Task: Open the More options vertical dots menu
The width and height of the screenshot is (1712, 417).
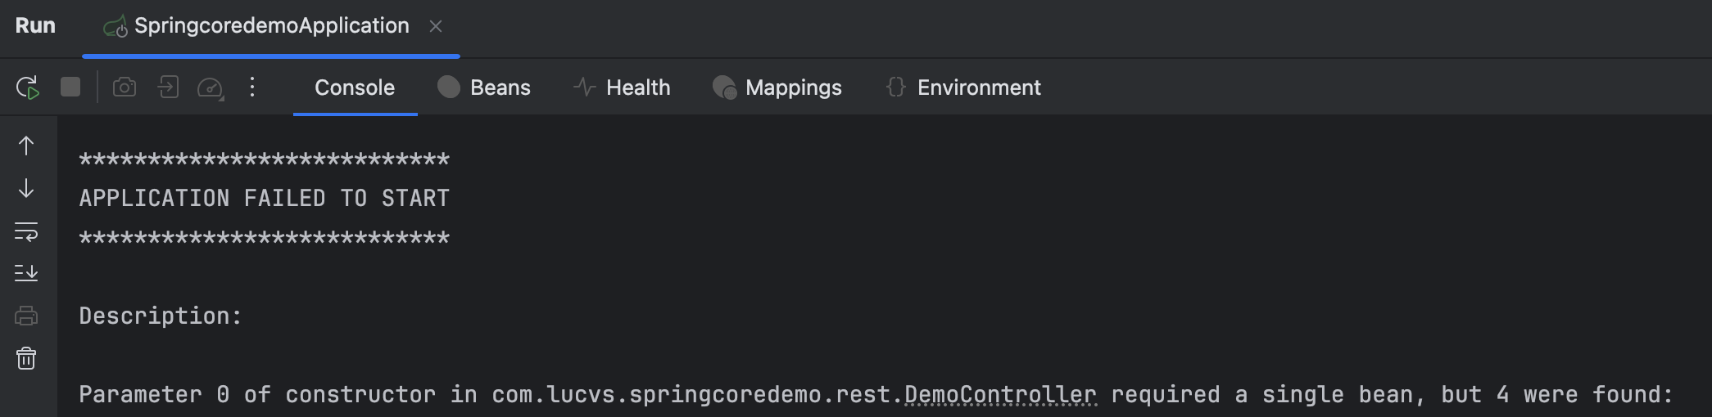Action: (252, 87)
